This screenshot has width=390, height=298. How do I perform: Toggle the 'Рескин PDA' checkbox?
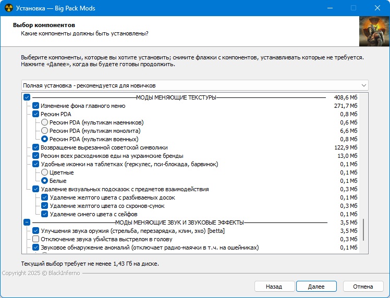coord(36,114)
